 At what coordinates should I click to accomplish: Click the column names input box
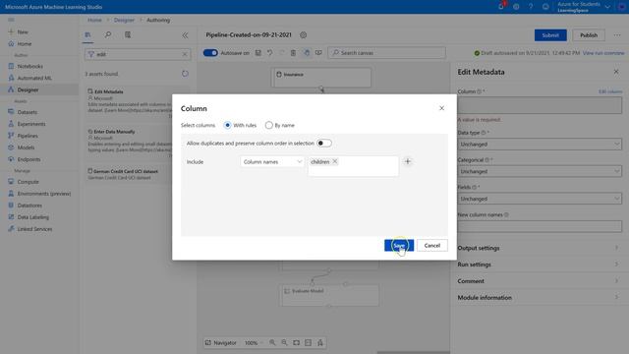(x=353, y=166)
